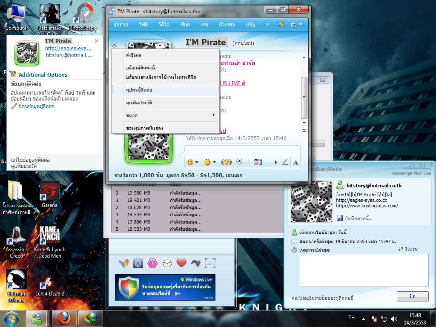Choose ดูแฟ้มประวัติ in the context menu
This screenshot has width=436, height=327.
(165, 103)
